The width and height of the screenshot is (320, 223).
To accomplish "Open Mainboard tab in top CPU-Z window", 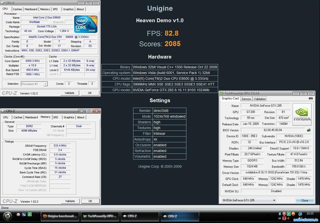I will coord(31,9).
